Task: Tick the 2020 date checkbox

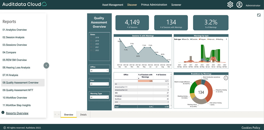Action: (x=94, y=44)
